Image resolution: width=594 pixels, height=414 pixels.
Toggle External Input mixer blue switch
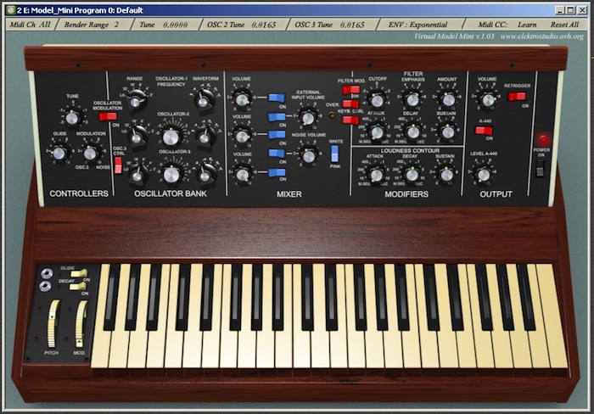(x=277, y=117)
